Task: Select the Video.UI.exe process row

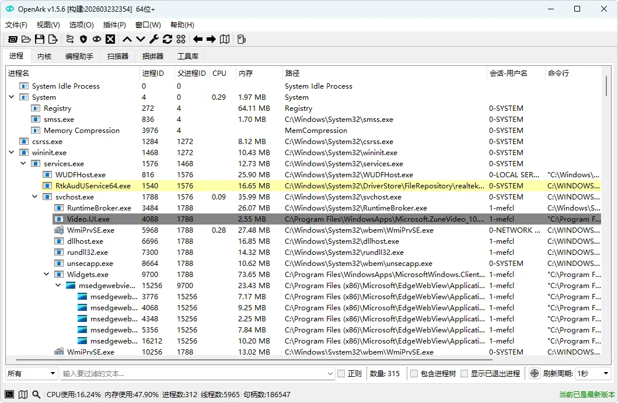Action: 327,219
